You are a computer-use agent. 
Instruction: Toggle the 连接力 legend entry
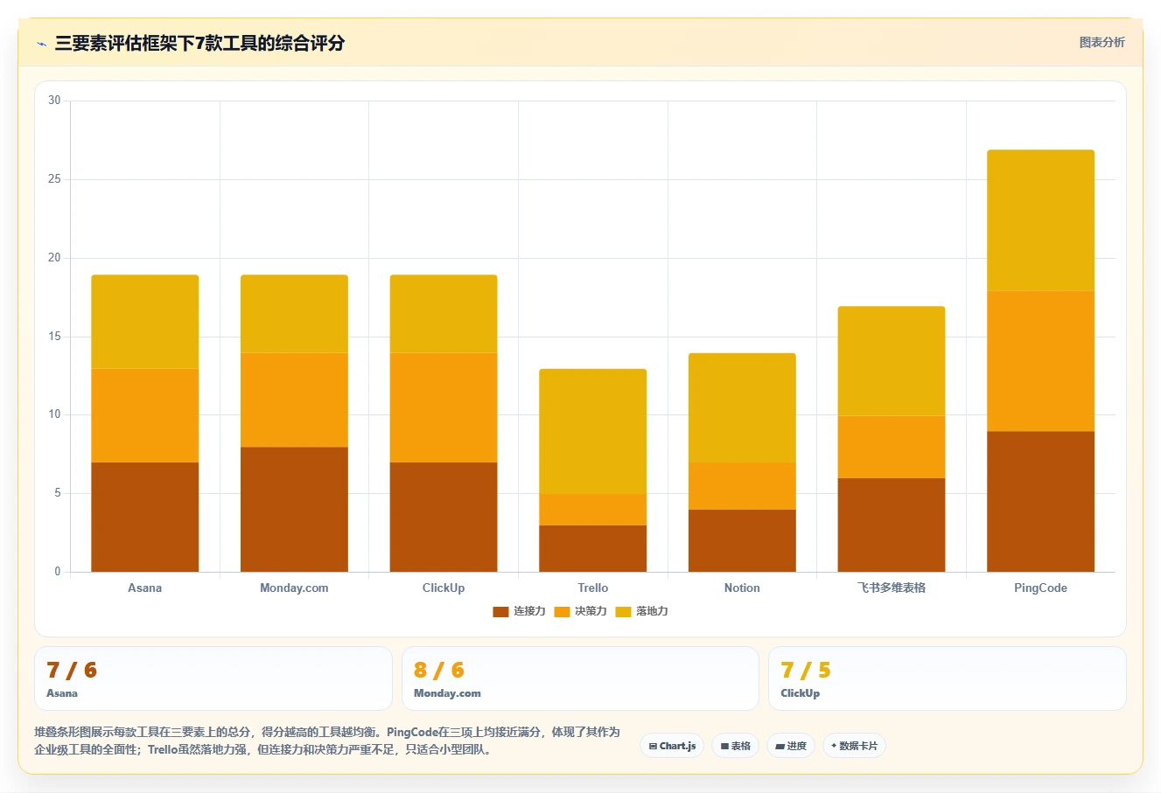point(519,611)
